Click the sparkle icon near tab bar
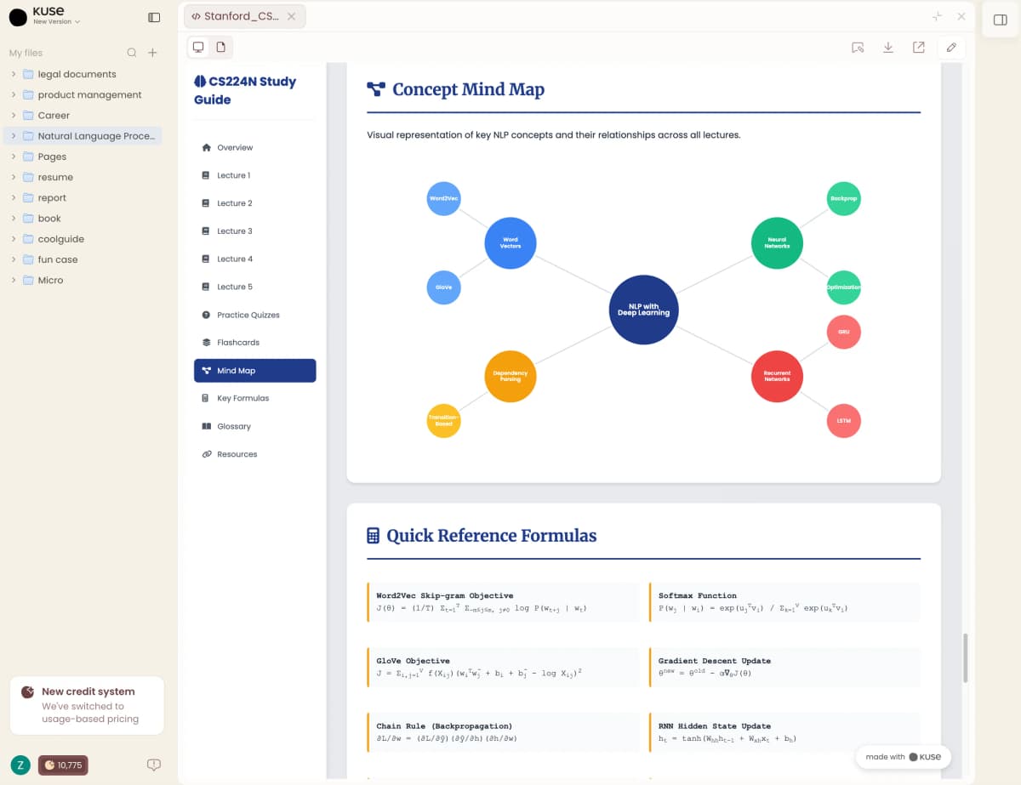The height and width of the screenshot is (785, 1021). tap(937, 16)
